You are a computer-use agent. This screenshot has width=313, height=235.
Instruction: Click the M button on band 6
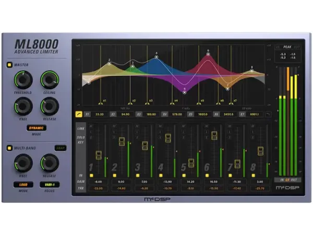pyautogui.click(x=207, y=126)
